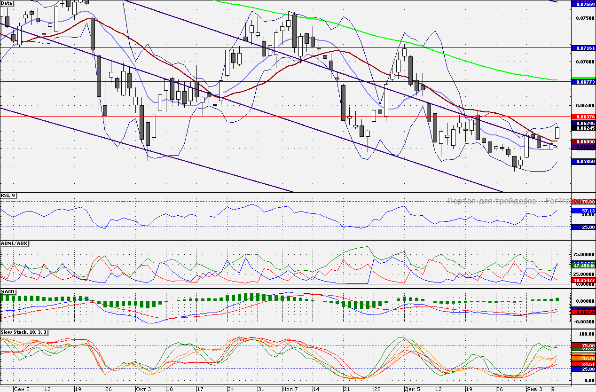
Task: Select the green ADX value tag 47.49846
Action: pyautogui.click(x=583, y=266)
